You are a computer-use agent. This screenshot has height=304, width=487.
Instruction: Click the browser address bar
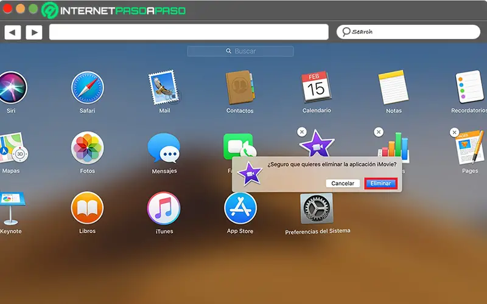(189, 32)
